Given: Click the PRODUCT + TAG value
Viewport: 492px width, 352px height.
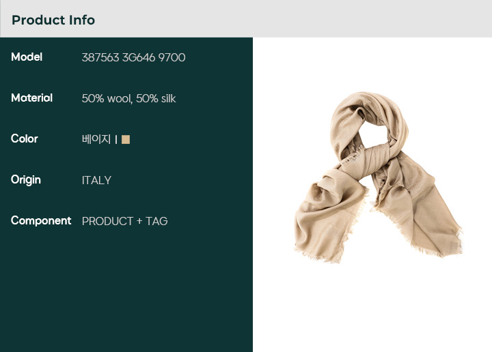Looking at the screenshot, I should point(124,221).
